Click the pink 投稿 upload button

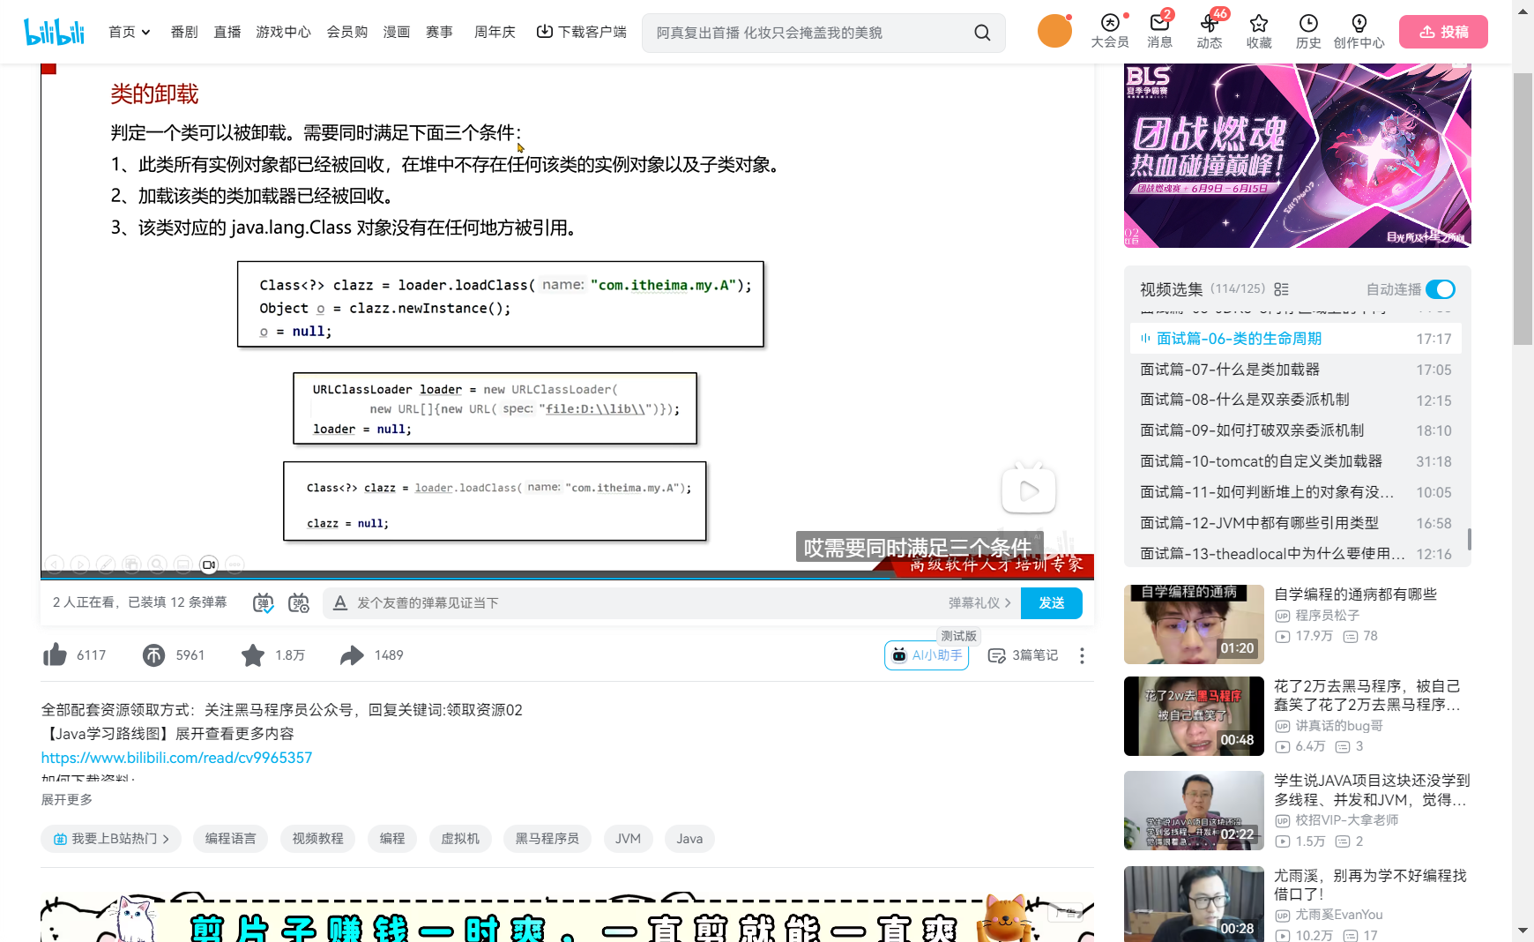pos(1443,32)
